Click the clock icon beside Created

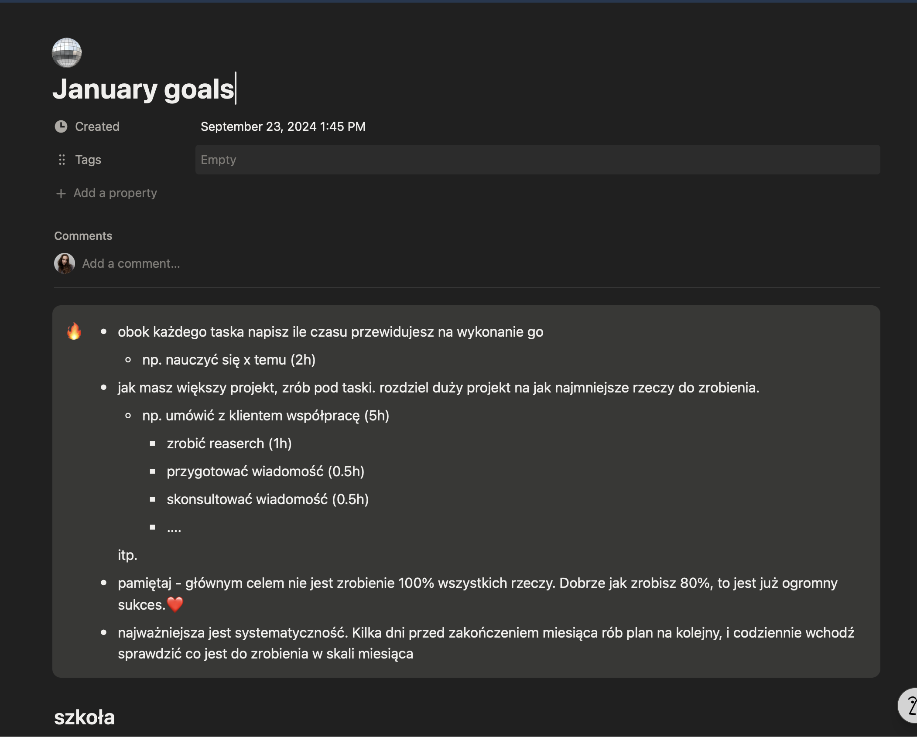(61, 126)
